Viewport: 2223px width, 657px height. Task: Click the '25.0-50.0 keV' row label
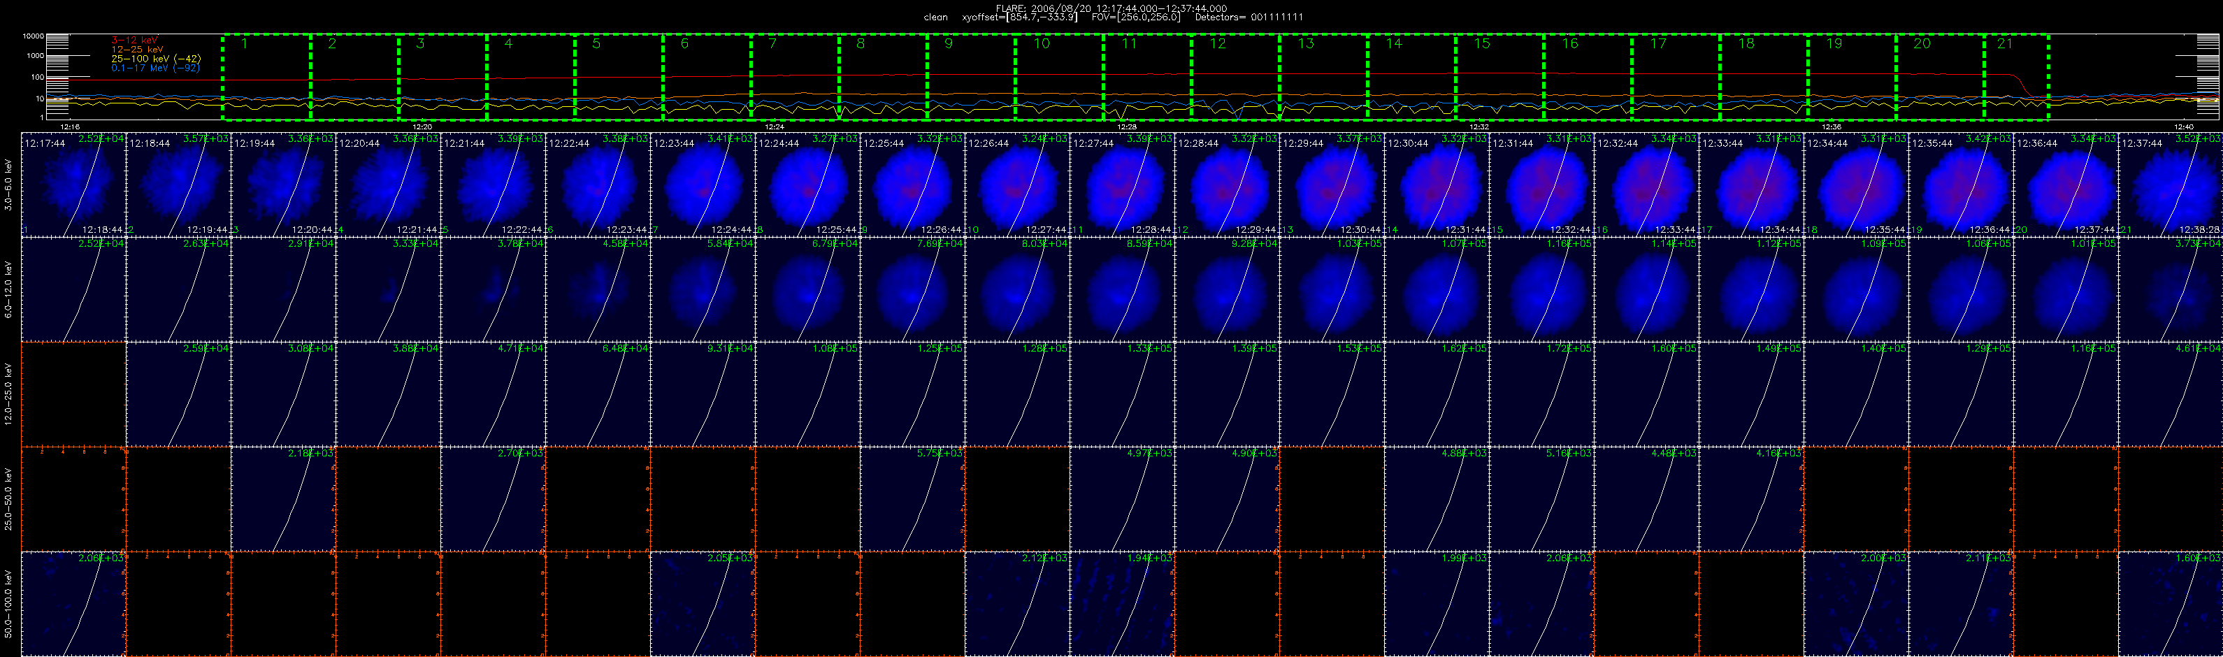8,499
